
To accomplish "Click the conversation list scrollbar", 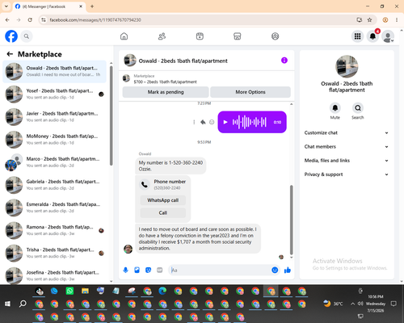I will [112, 115].
